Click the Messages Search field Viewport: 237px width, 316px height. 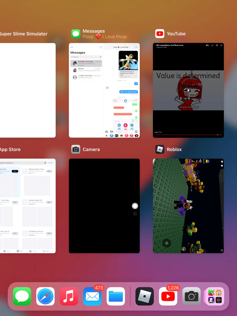[86, 57]
